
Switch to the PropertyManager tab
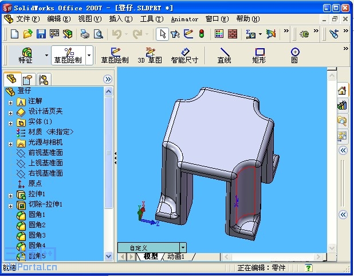(x=28, y=80)
